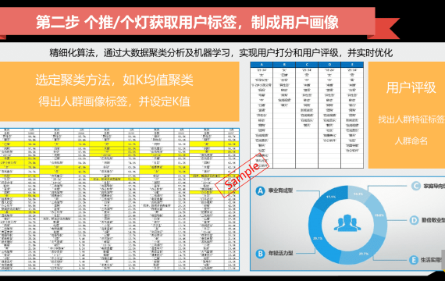
Task: Select column A header in cluster table
Action: tap(262, 65)
